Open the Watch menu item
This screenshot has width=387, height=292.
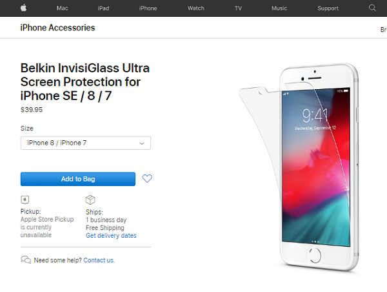[x=195, y=8]
